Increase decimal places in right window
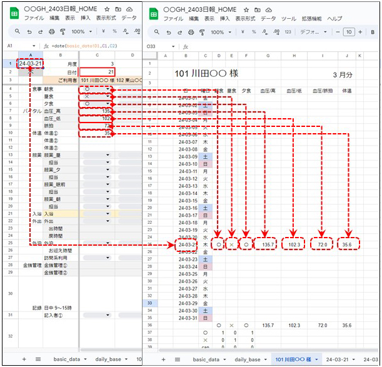Screen dimensions: 382x367 pos(276,32)
